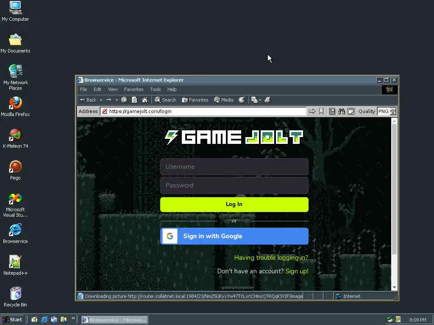
Task: Click first quick launch icon after Start
Action: point(34,320)
